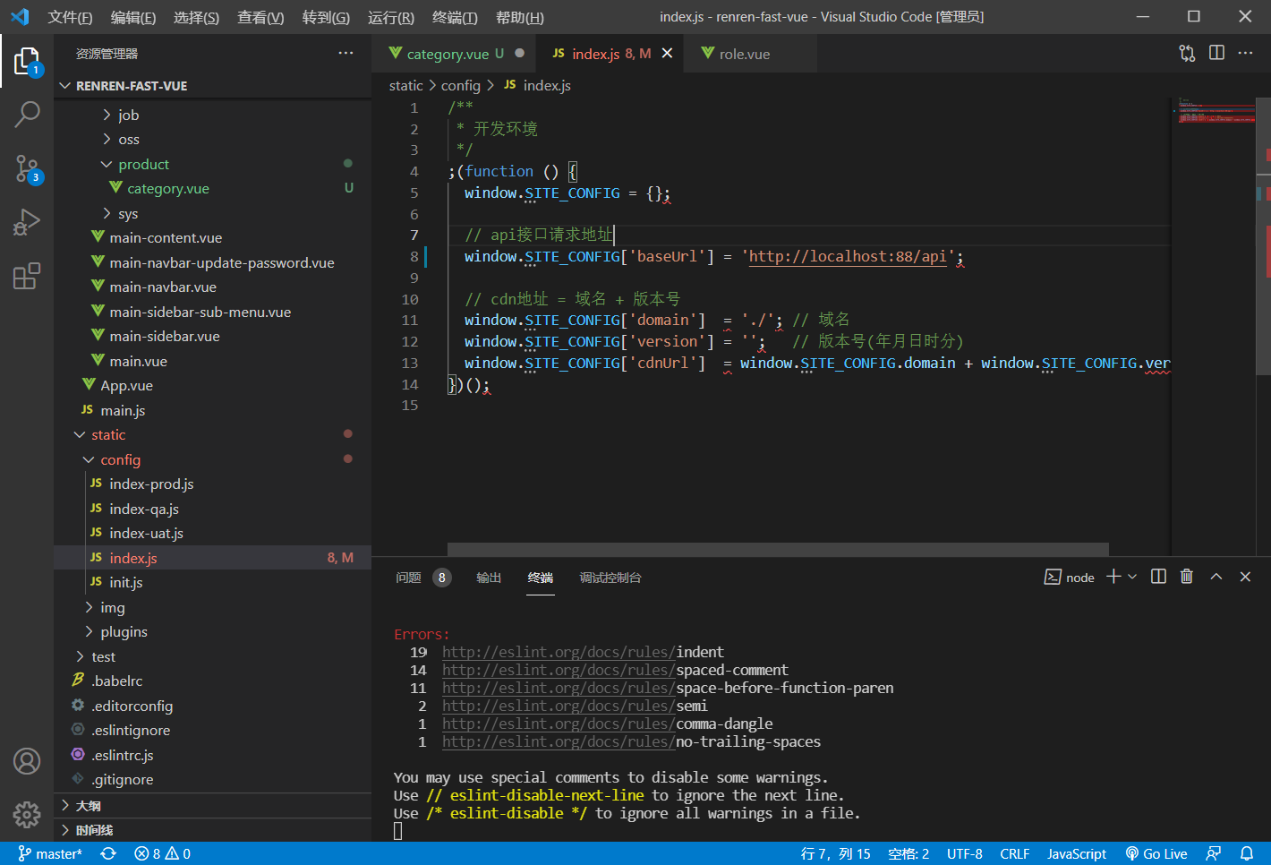Image resolution: width=1271 pixels, height=865 pixels.
Task: Collapse the static folder
Action: pyautogui.click(x=107, y=434)
